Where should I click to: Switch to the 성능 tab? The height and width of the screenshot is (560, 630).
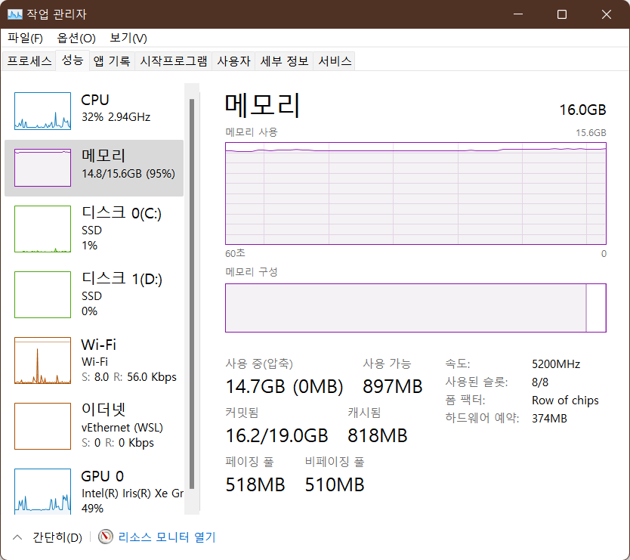coord(73,60)
